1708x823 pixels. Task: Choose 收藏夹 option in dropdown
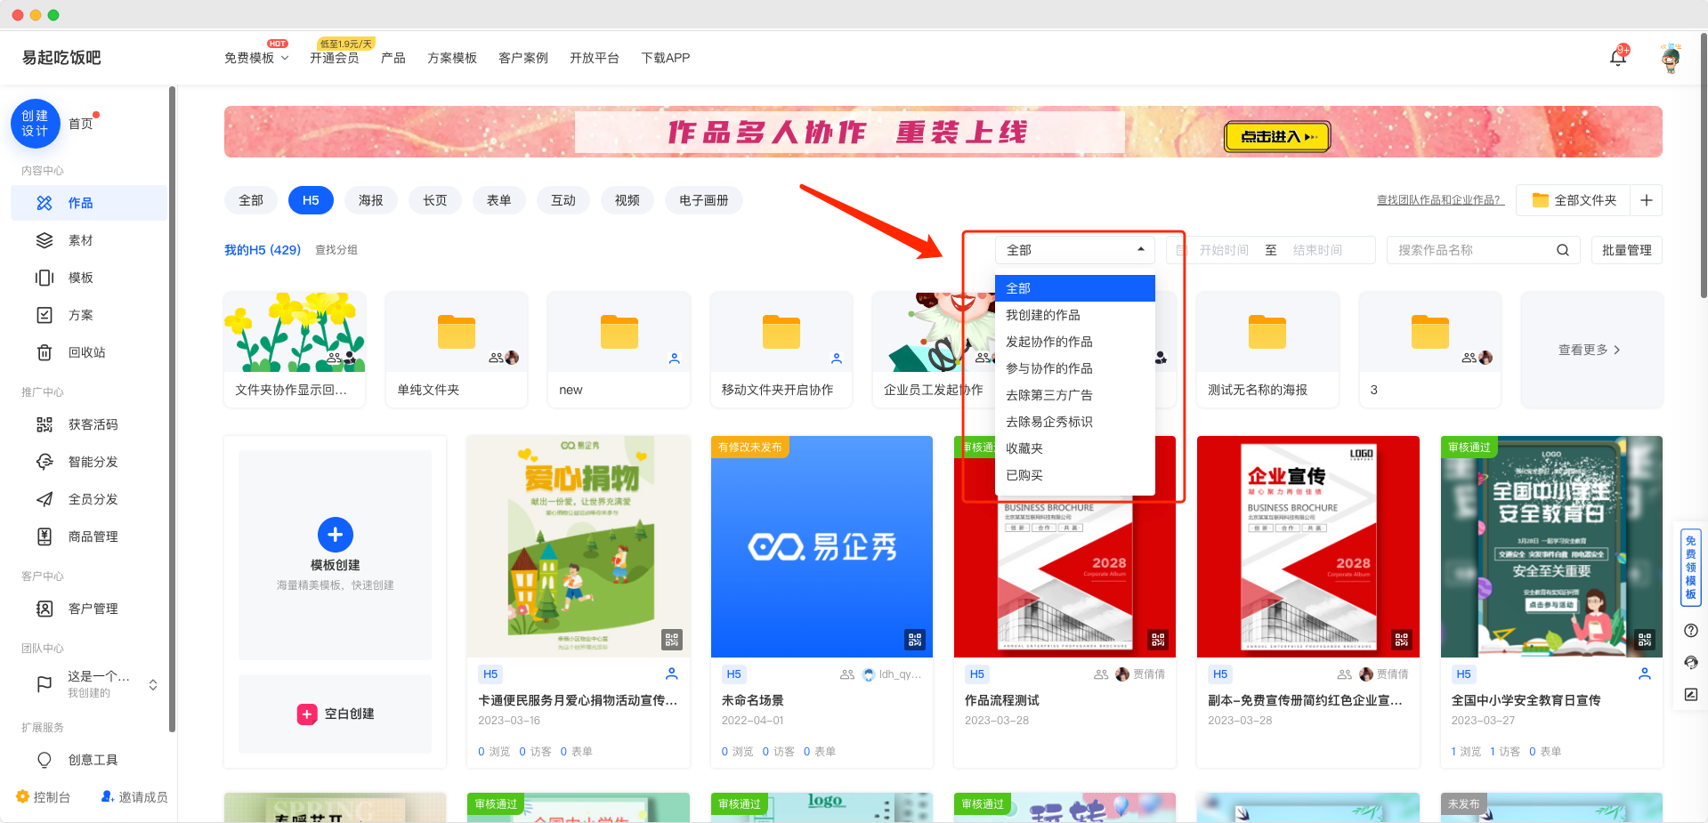[x=1024, y=448]
